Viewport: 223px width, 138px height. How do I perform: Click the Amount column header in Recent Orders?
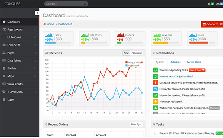101,135
